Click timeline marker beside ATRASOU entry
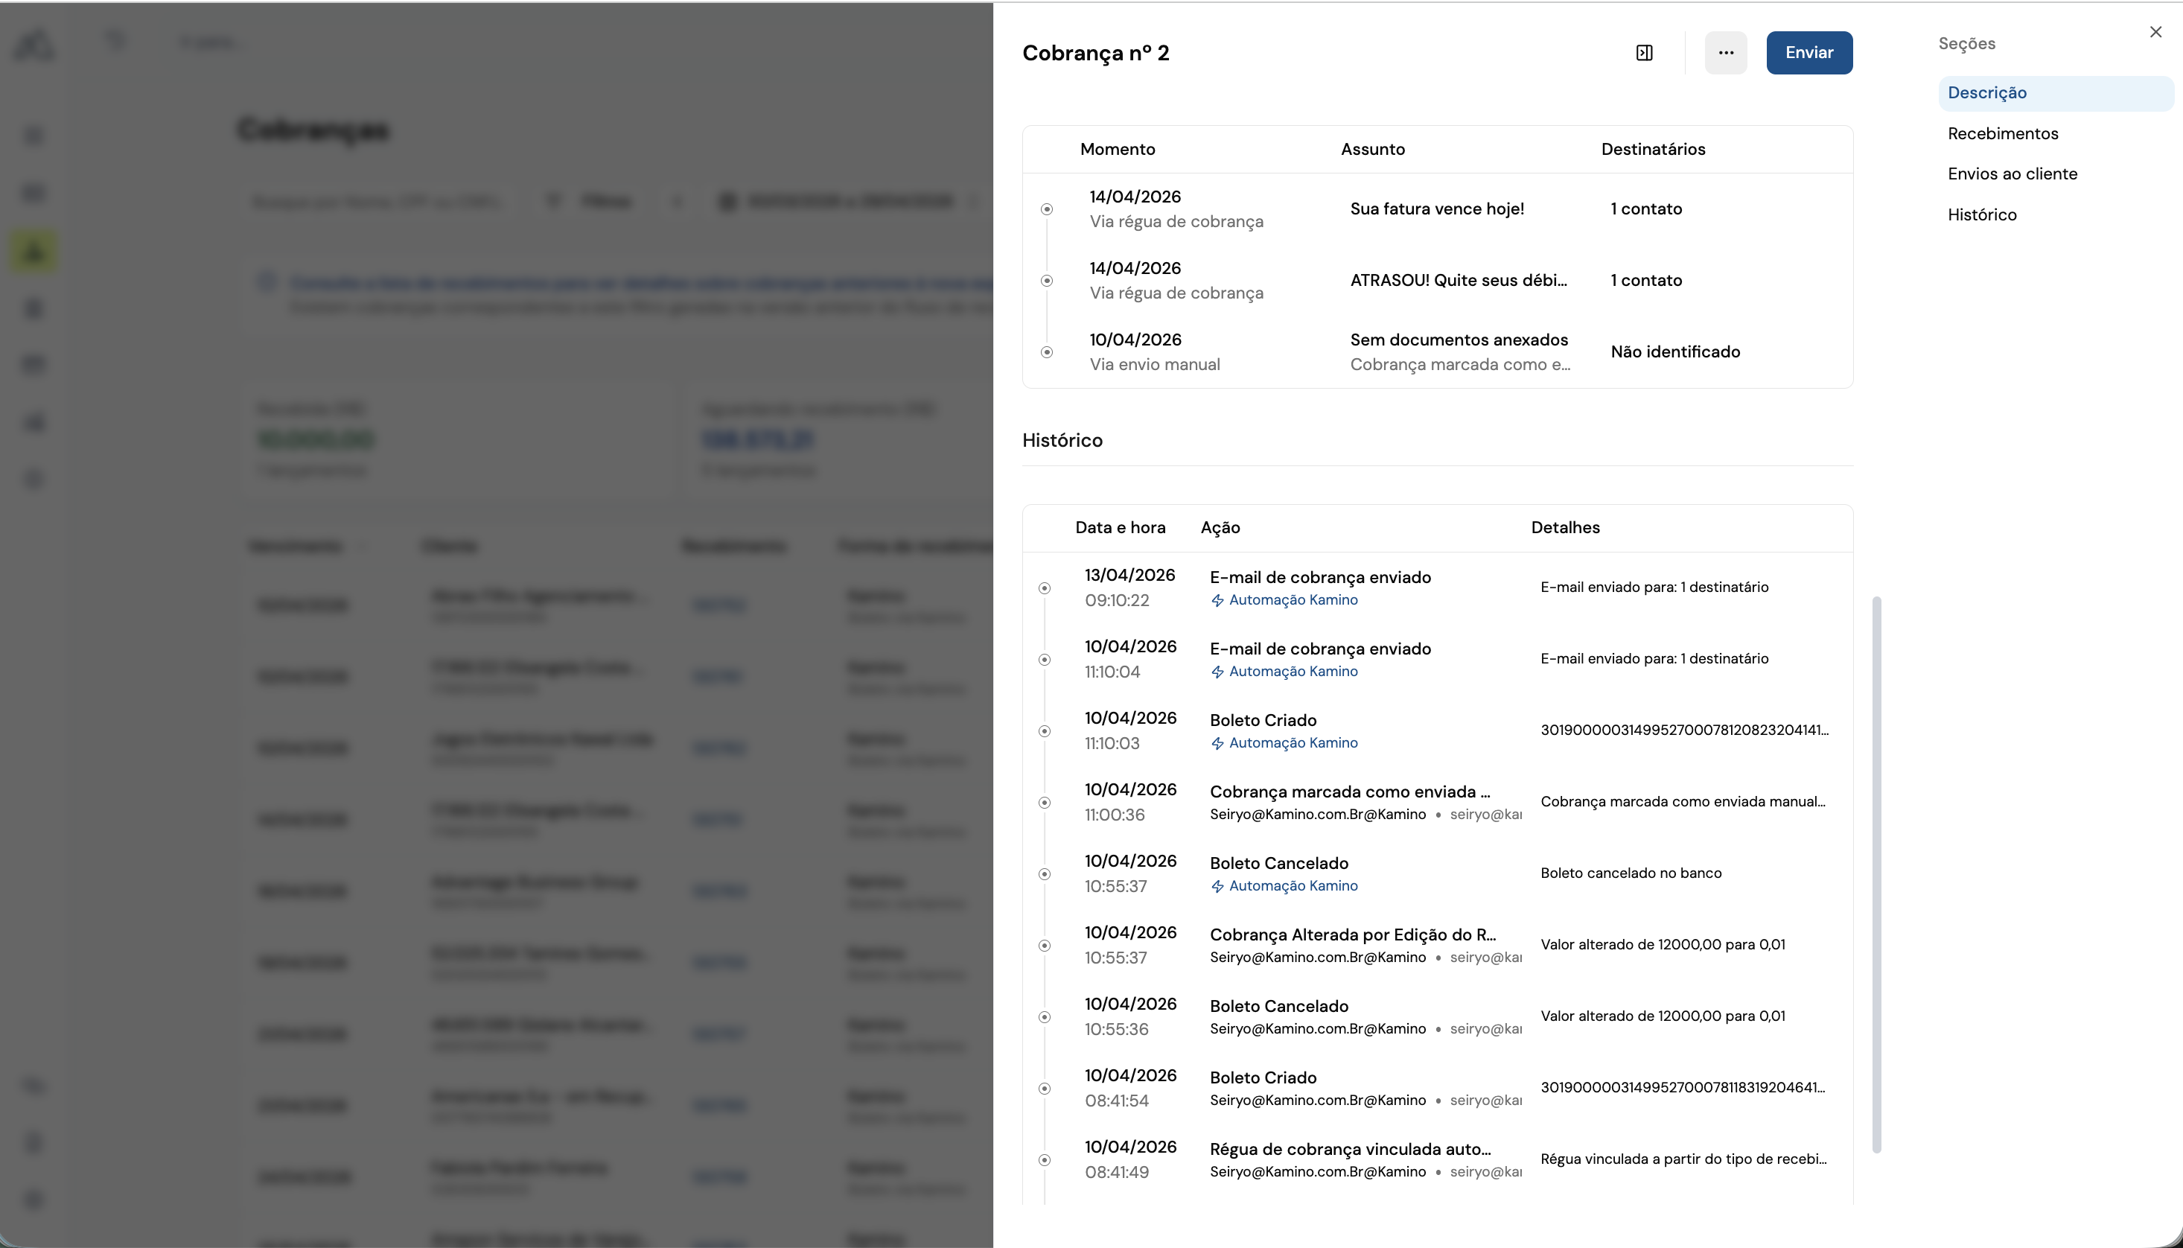The image size is (2183, 1248). 1046,280
